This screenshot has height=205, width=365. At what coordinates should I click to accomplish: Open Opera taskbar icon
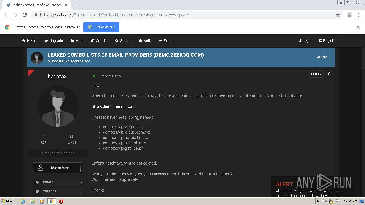pos(61,201)
